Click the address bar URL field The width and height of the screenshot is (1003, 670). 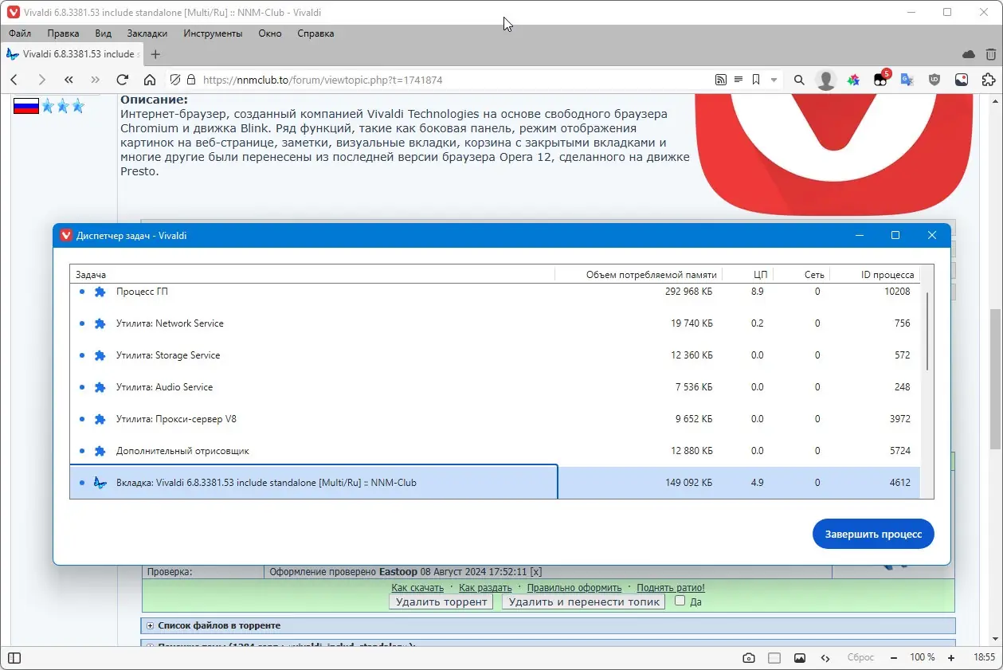pos(454,80)
